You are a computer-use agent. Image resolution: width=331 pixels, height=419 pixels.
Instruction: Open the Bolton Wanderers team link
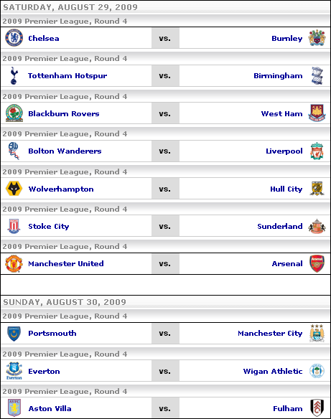point(65,151)
